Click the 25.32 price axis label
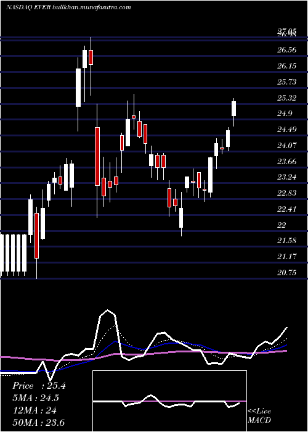 [287, 98]
